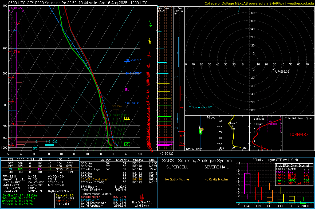Click the red STP (fix) = 3.1 value
The width and height of the screenshot is (315, 209).
[x=65, y=201]
